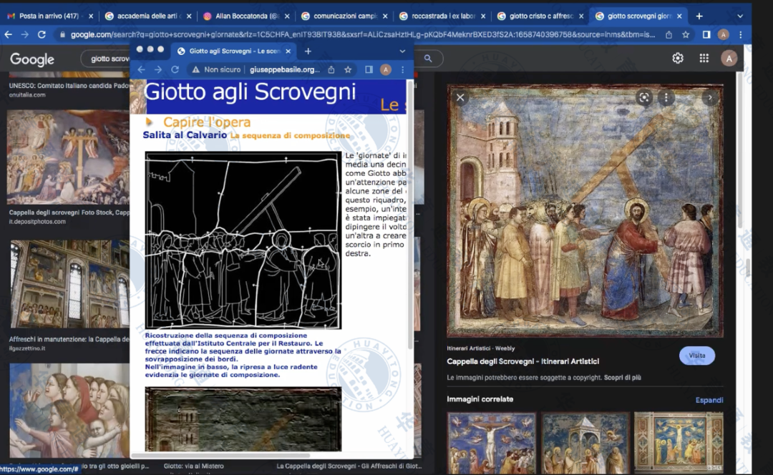This screenshot has width=773, height=475.
Task: Open a new tab in main Chrome
Action: pos(699,16)
